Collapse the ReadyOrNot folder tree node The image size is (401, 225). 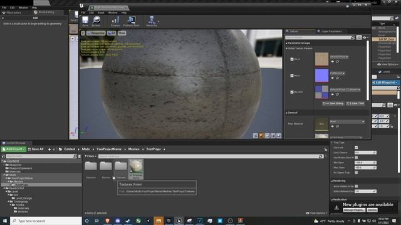(4, 188)
